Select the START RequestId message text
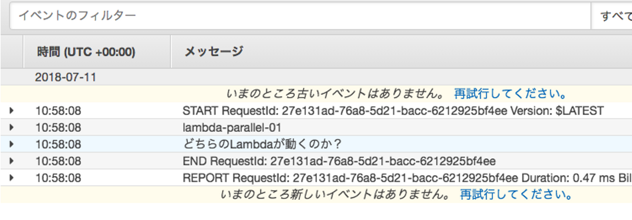Image resolution: width=632 pixels, height=220 pixels. pos(393,111)
